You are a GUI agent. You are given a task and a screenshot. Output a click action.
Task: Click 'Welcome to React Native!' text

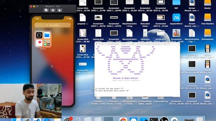126,78
